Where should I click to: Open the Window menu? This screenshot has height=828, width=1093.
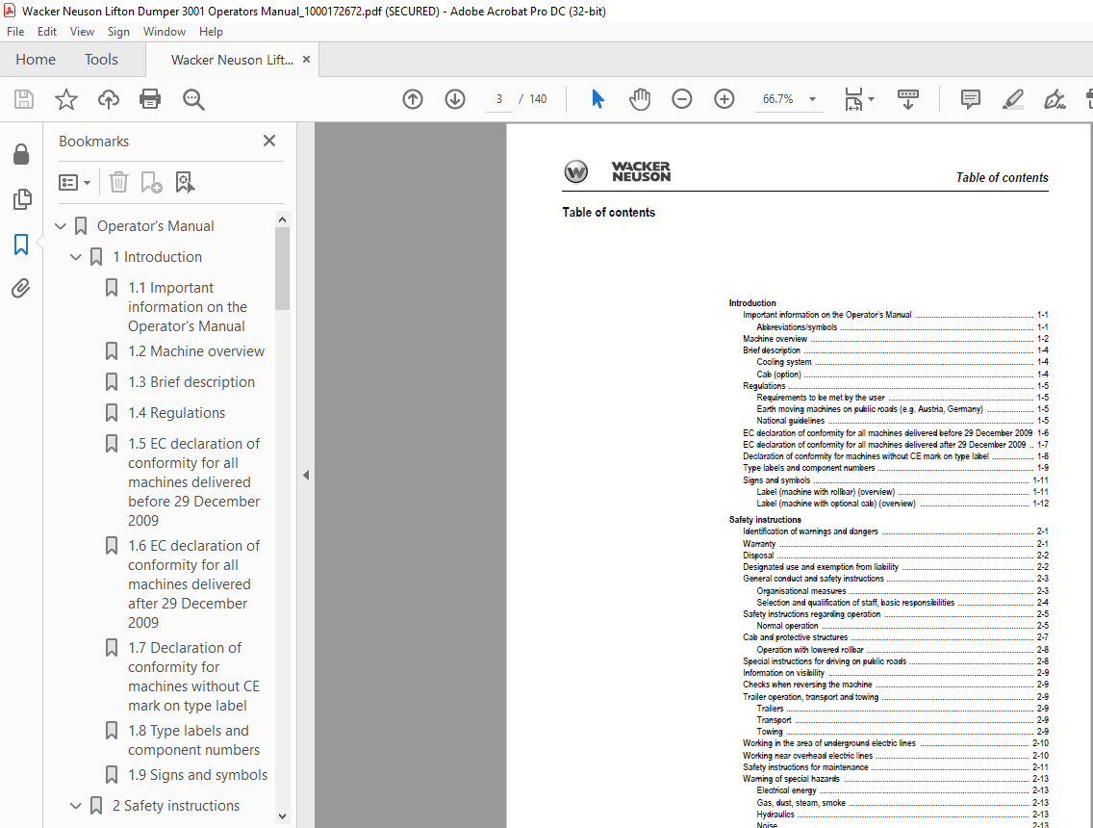tap(165, 32)
